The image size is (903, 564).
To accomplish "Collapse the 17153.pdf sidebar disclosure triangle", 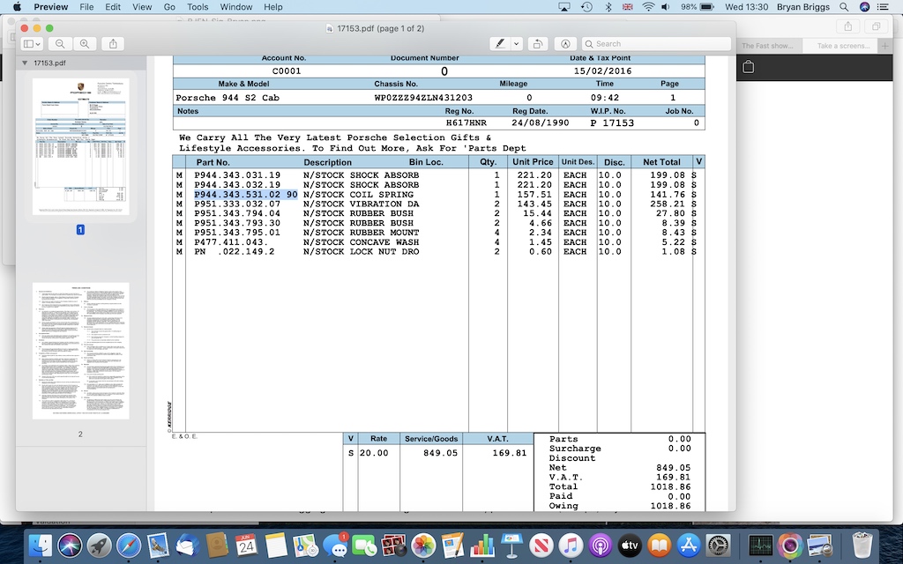I will (x=25, y=63).
